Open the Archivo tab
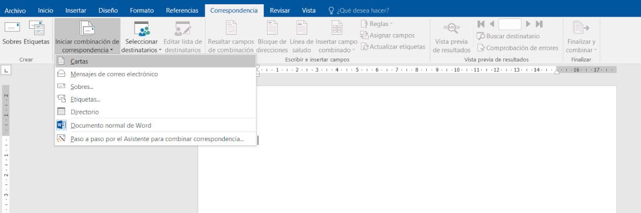 (x=15, y=10)
